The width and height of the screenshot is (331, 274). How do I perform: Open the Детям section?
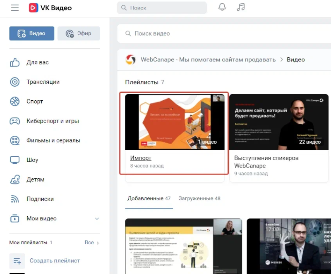click(36, 180)
